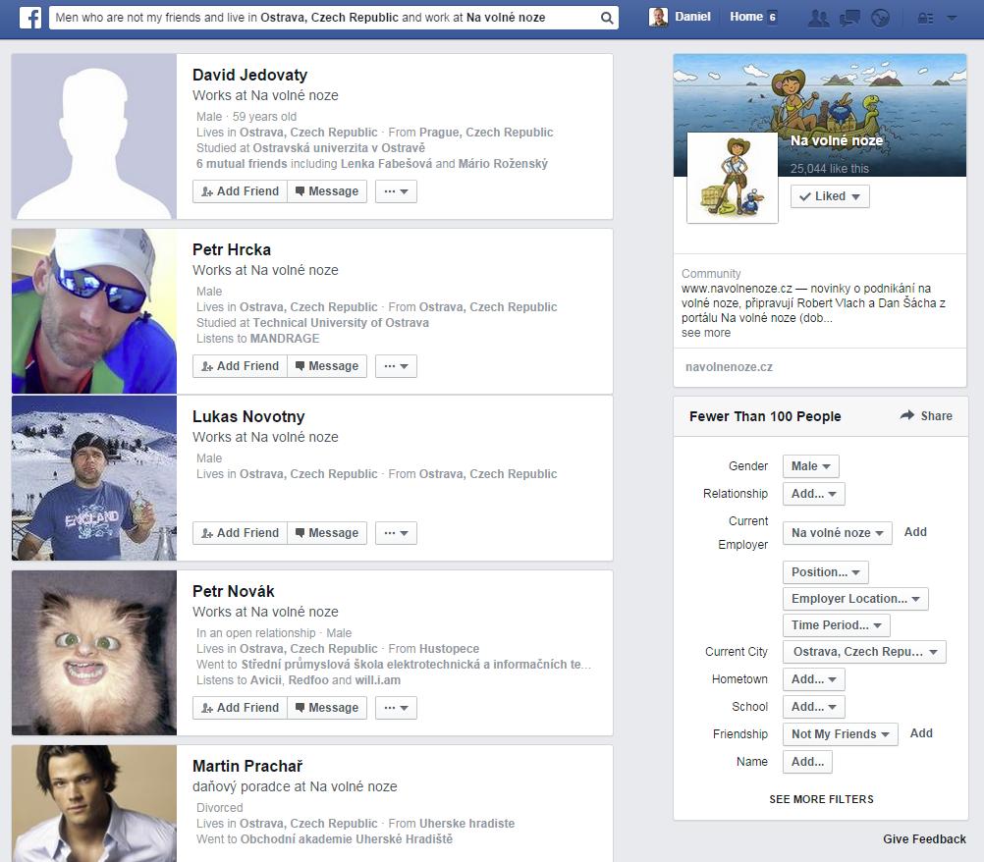This screenshot has width=984, height=862.
Task: Expand the page description with see more
Action: (706, 333)
